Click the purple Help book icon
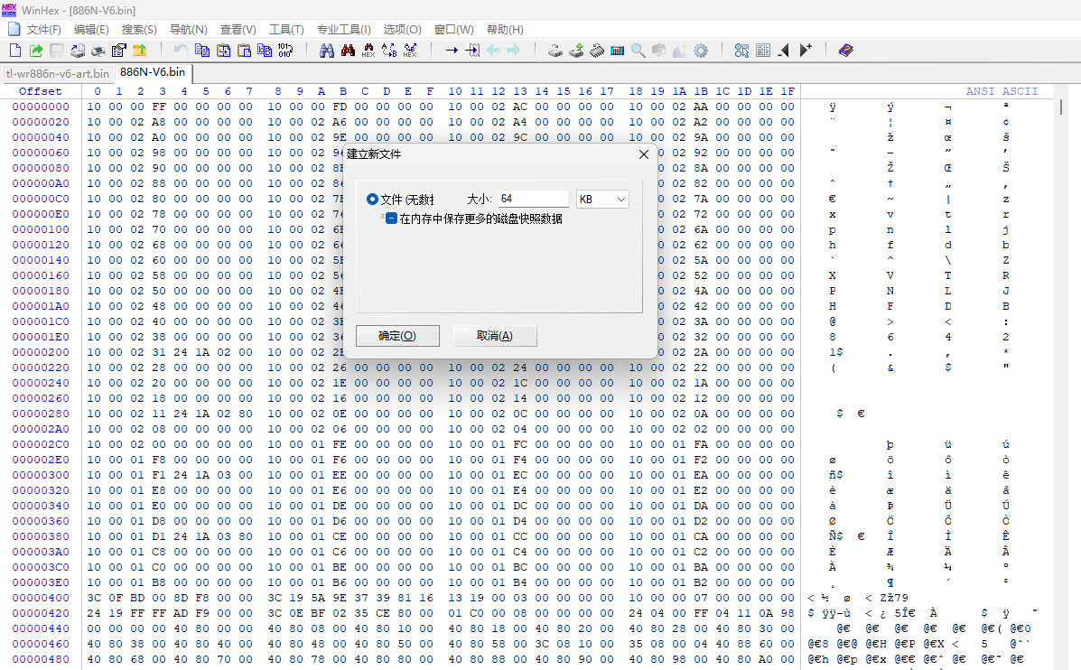 (846, 51)
